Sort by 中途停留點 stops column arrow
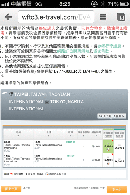130x195 pixels. pos(84,136)
